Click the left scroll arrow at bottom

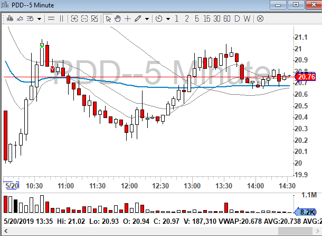pos(6,231)
